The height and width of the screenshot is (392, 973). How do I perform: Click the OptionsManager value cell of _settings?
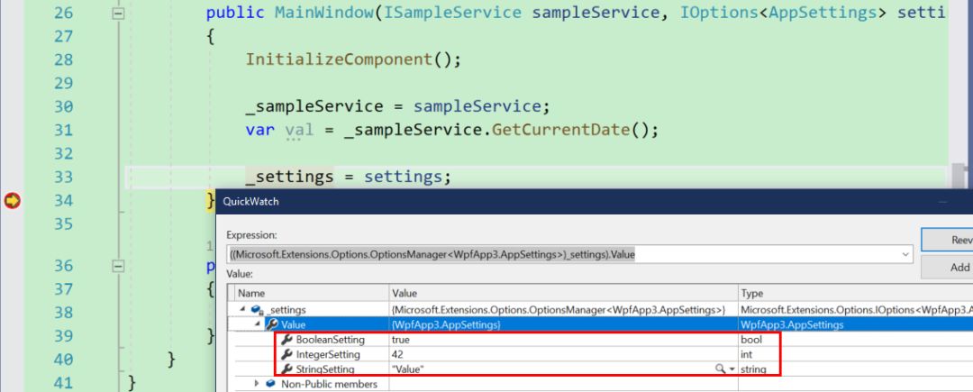point(559,309)
